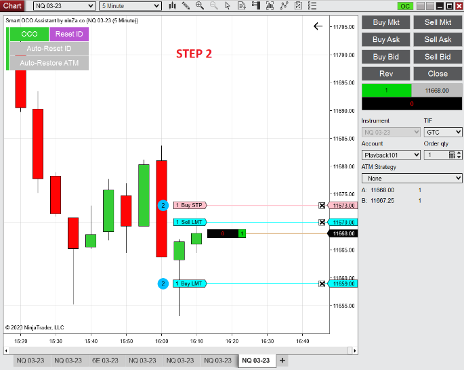Click the zoom in magnifier icon
Viewport: 464px width, 370px height.
(x=200, y=6)
